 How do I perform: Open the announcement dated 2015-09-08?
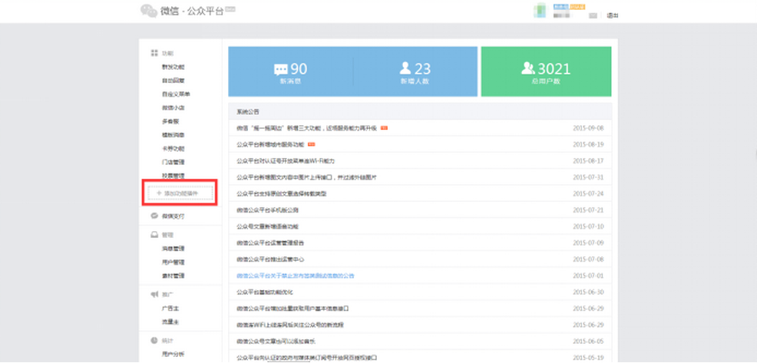pos(306,128)
